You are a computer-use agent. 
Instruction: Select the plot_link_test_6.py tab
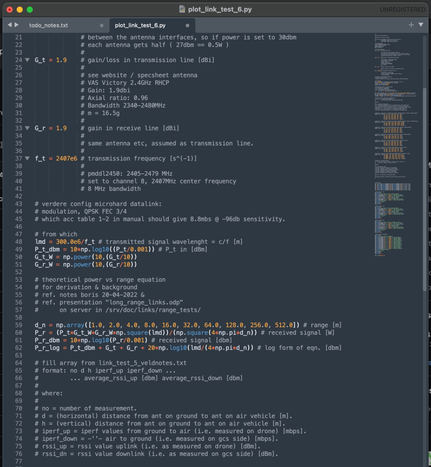point(140,26)
